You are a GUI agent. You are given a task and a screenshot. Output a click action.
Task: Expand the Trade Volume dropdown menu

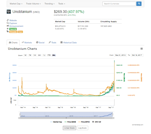[x=33, y=4]
